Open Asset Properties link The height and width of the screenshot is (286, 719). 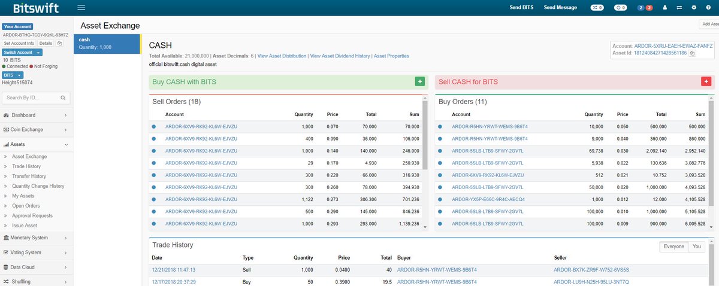click(x=391, y=56)
